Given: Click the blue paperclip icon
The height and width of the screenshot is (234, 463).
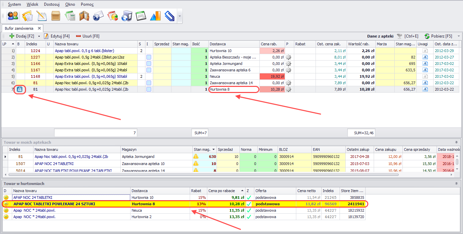Looking at the screenshot, I should (169, 16).
